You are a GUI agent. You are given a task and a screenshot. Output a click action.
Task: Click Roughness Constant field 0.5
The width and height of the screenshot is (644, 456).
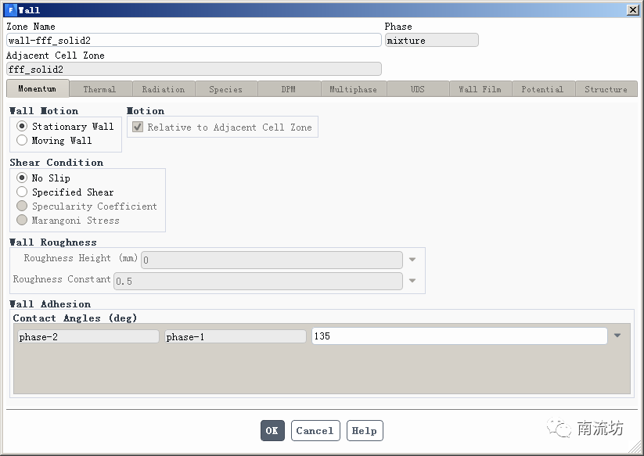point(258,281)
